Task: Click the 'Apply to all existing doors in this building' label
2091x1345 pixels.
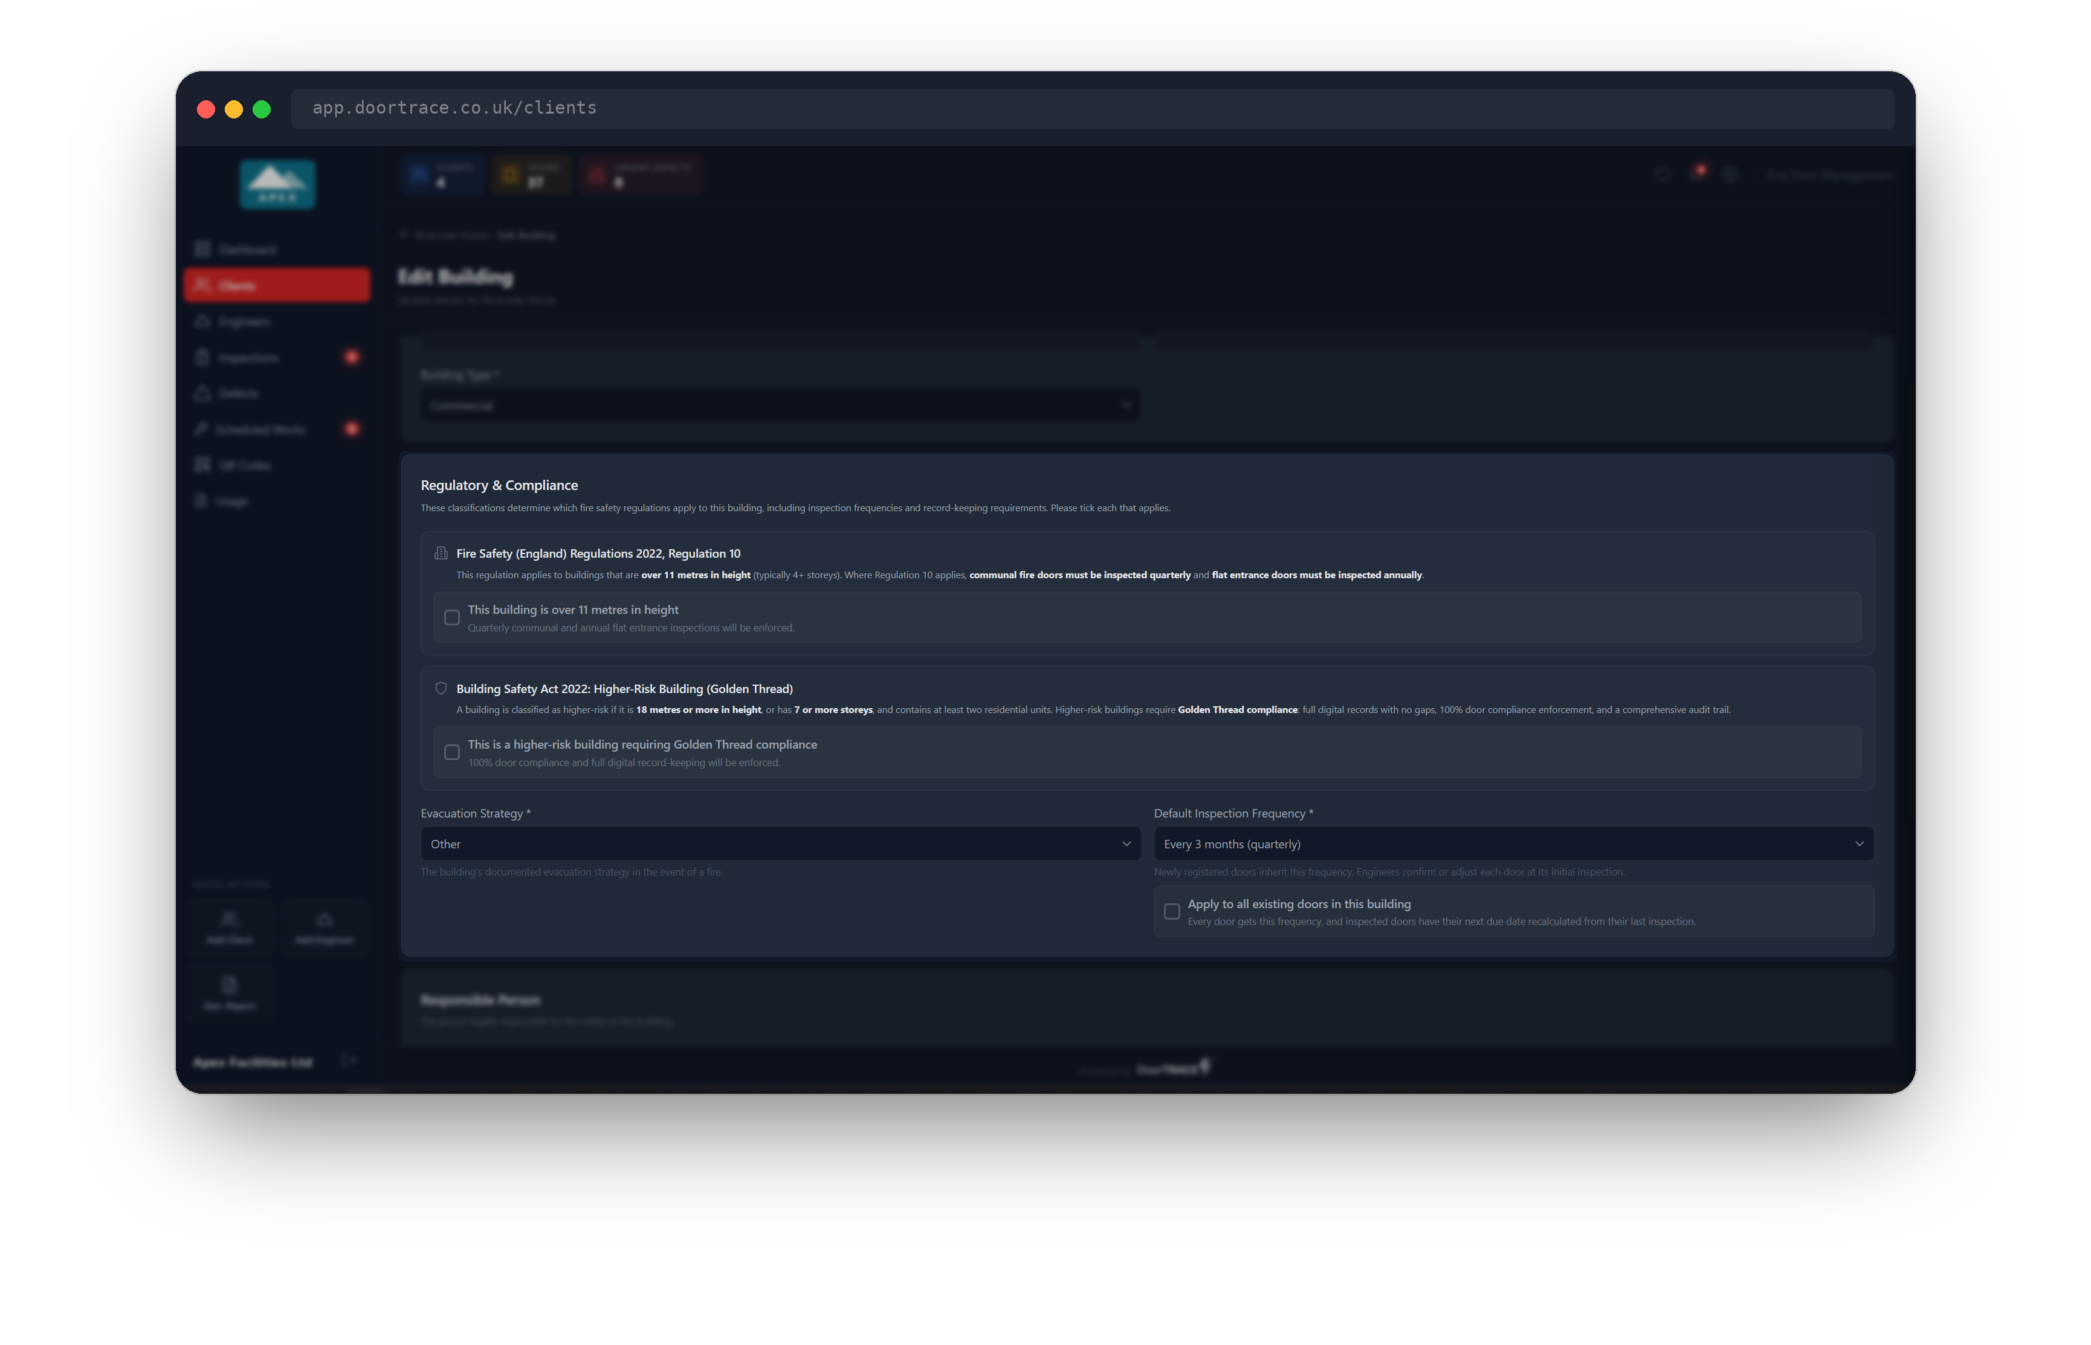Action: pos(1299,904)
